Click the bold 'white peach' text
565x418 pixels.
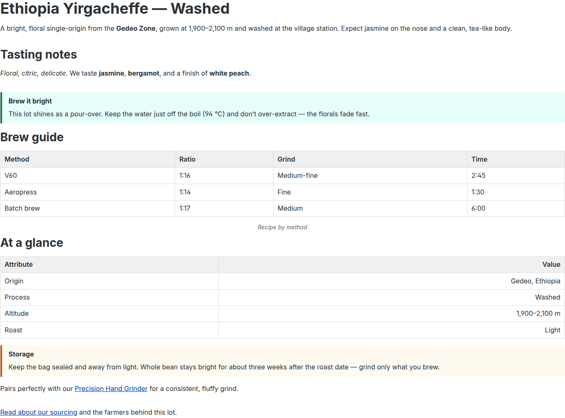[229, 73]
